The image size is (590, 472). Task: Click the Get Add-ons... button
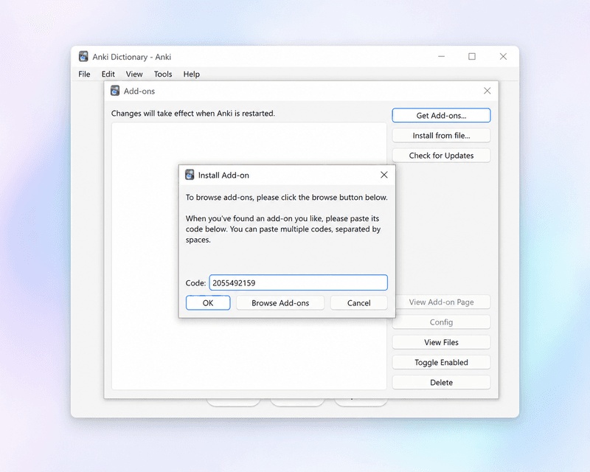tap(441, 116)
